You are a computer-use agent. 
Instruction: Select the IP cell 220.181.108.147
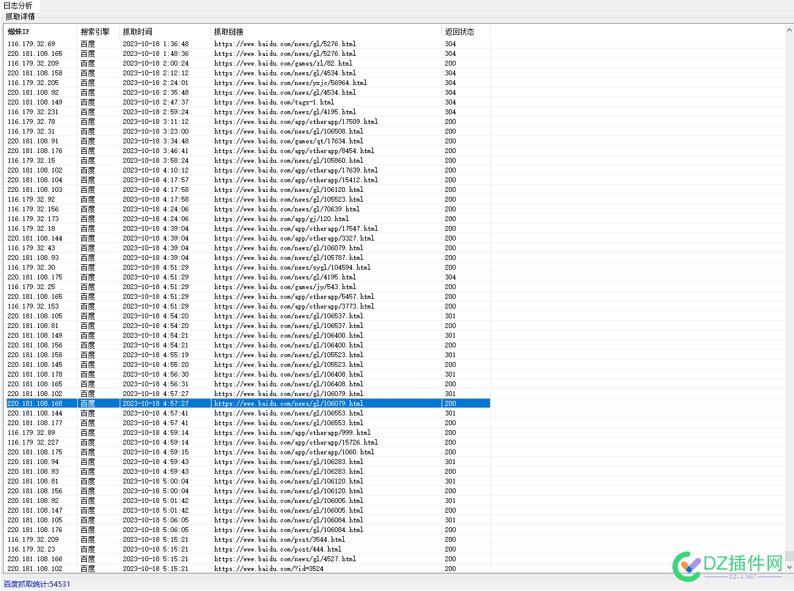(x=35, y=510)
